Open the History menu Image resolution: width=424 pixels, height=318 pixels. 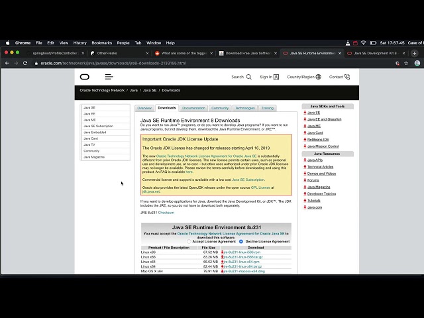point(79,43)
